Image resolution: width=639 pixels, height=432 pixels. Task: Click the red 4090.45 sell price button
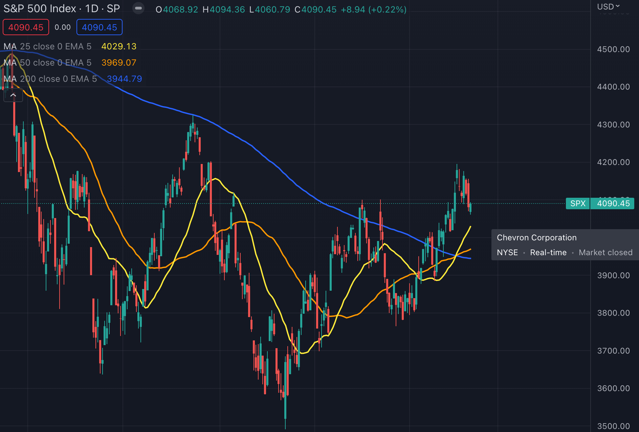(x=26, y=27)
